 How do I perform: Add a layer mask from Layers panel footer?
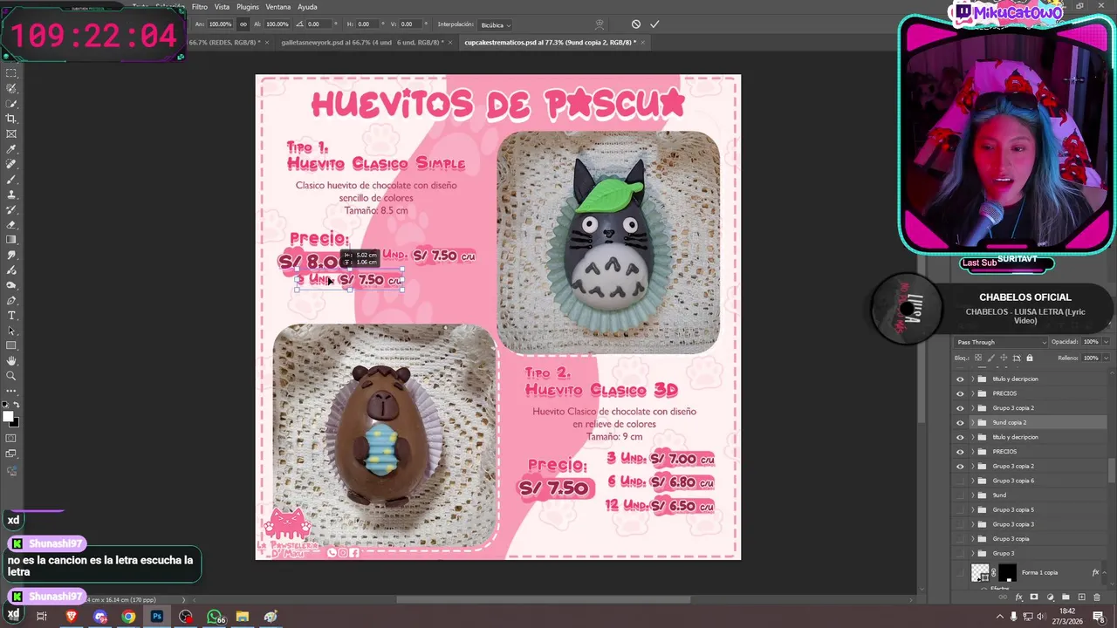[1034, 597]
